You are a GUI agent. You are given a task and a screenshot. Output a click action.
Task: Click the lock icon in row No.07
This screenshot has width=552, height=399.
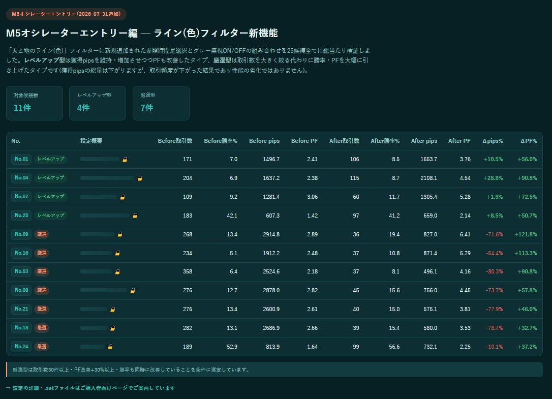pyautogui.click(x=122, y=197)
